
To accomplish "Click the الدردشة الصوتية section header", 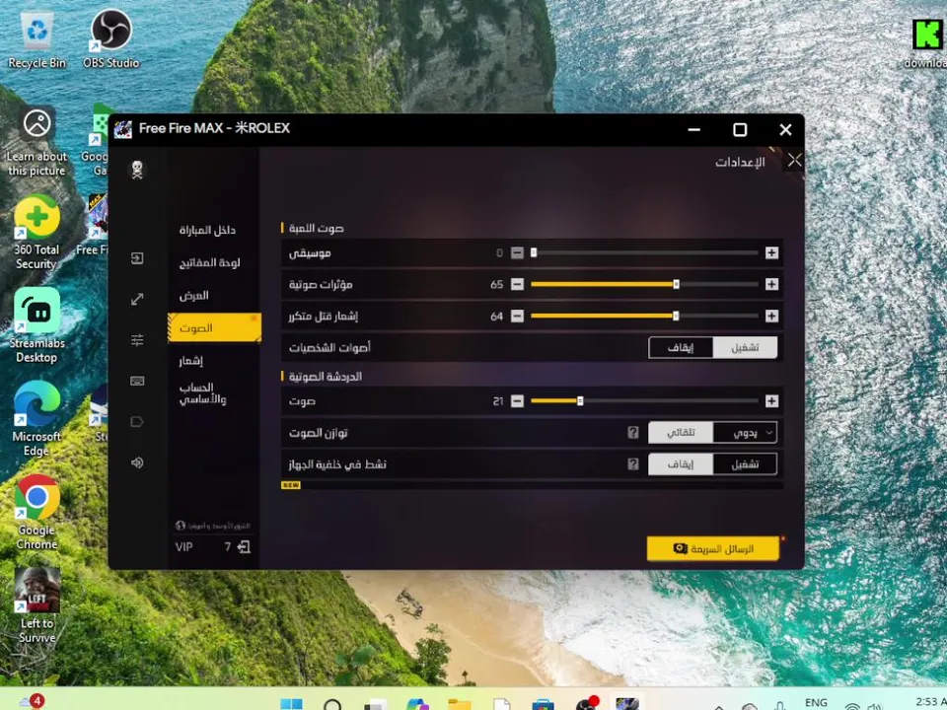I will [x=325, y=376].
